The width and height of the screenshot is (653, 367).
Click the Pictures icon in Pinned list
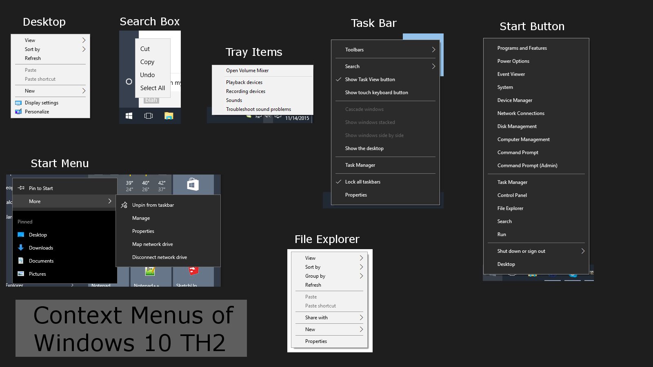click(21, 274)
